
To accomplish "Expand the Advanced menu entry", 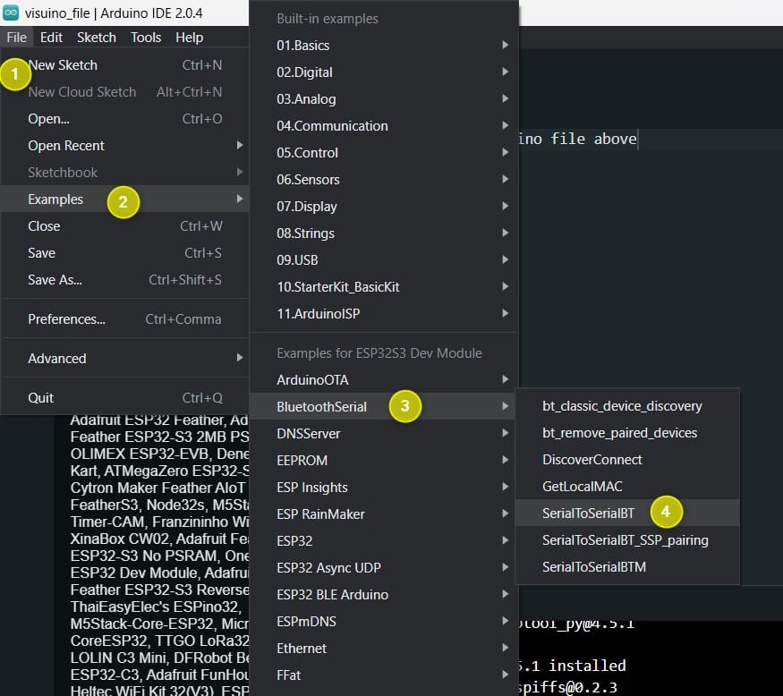I will (56, 358).
